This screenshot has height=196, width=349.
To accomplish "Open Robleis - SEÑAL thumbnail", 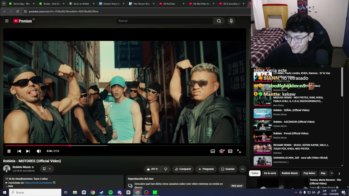I will tap(263, 113).
